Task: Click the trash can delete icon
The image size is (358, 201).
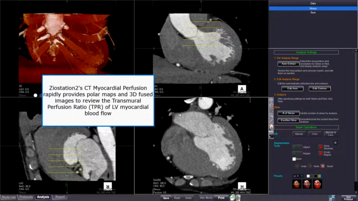Action: [x=238, y=198]
